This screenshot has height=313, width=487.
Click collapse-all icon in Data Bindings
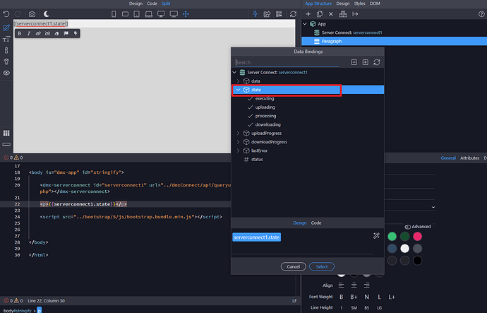(354, 62)
